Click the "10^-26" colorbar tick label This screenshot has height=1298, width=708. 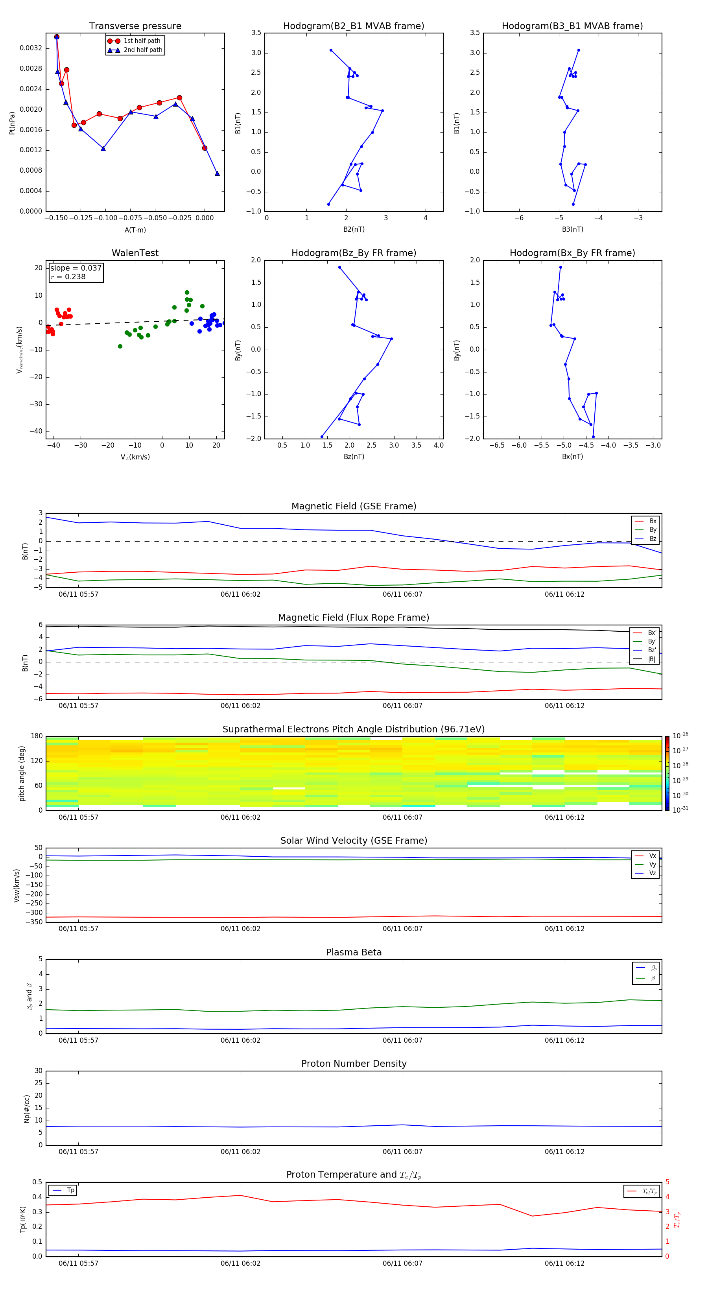click(680, 736)
